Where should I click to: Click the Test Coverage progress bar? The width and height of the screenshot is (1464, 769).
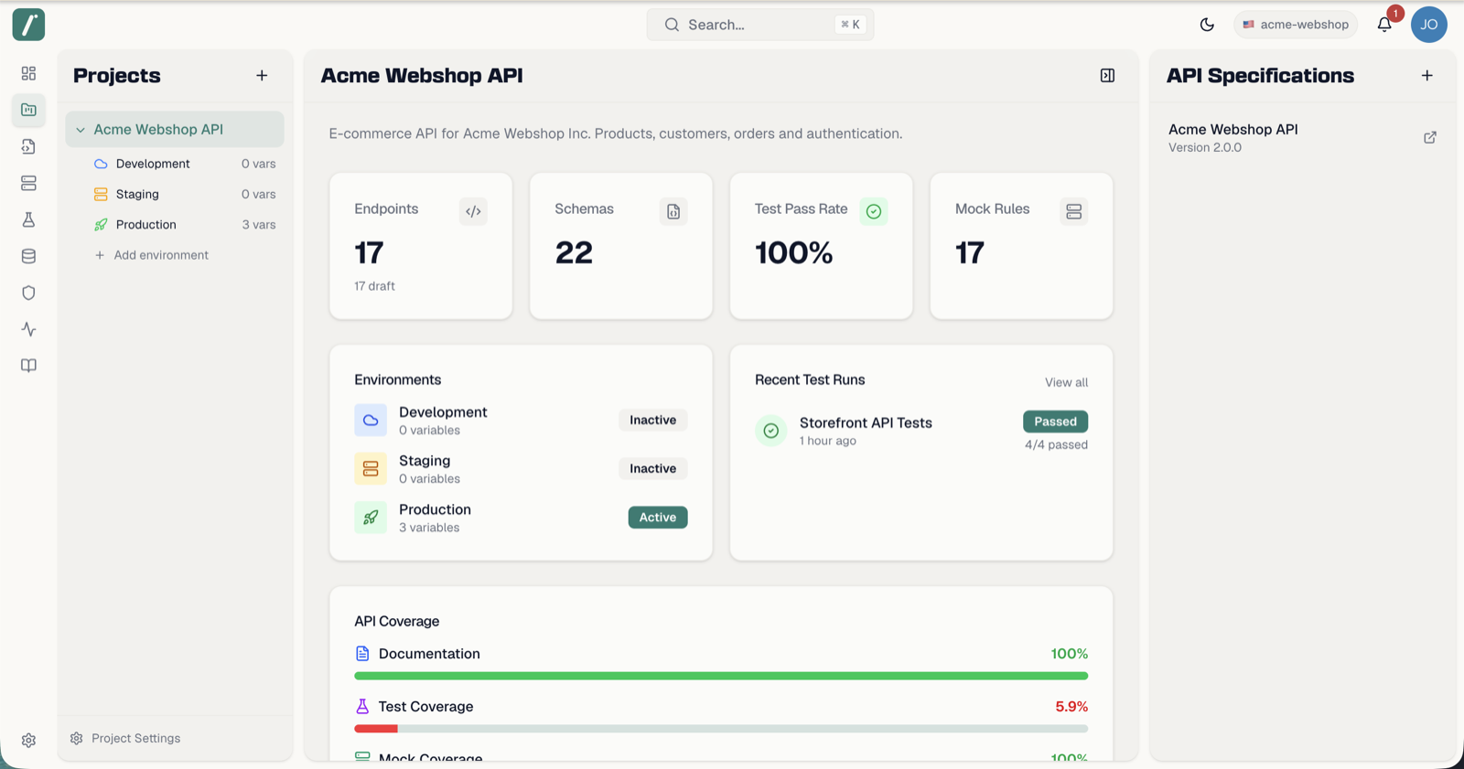point(721,729)
